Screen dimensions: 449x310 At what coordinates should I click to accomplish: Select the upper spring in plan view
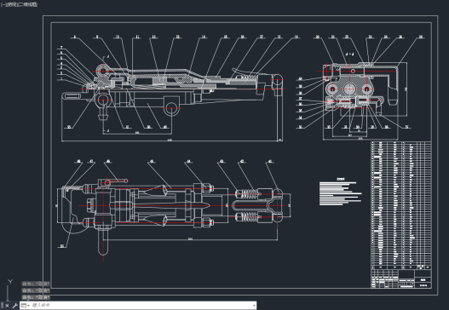click(x=249, y=194)
